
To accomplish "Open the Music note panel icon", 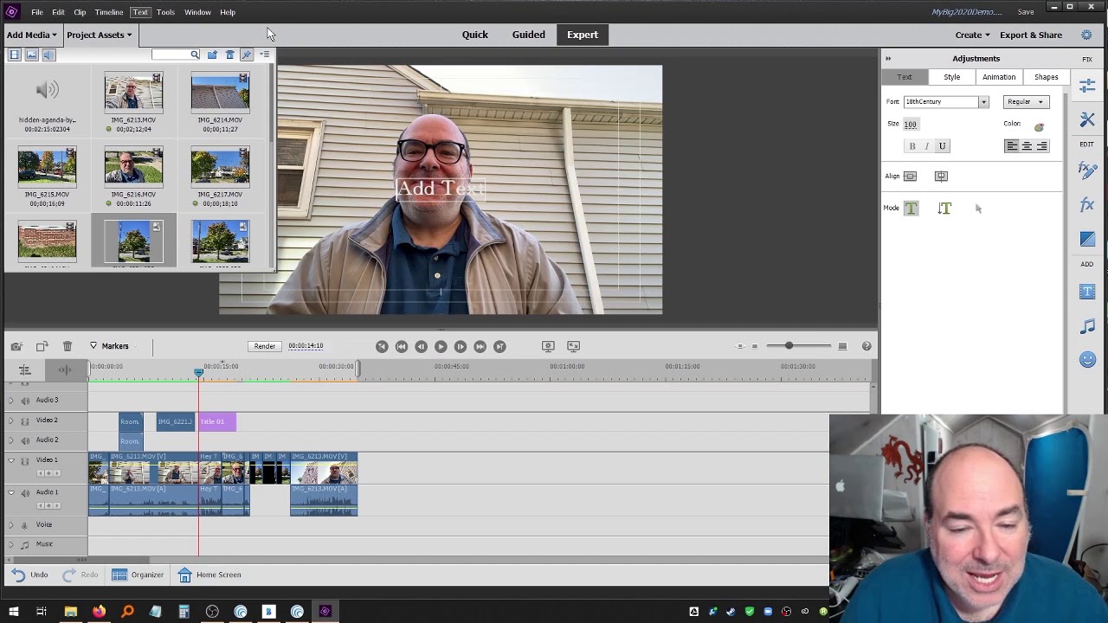I will pos(1087,326).
